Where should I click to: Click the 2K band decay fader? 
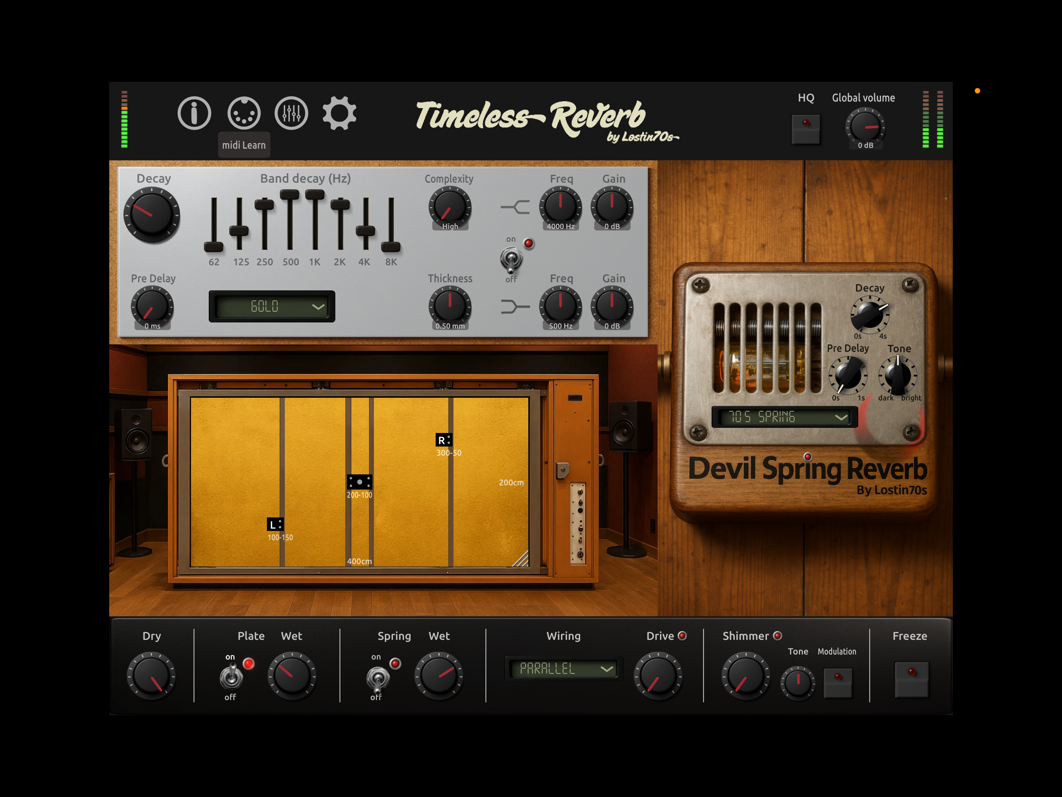pos(340,205)
